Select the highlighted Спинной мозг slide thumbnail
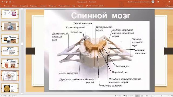Image resolution: width=173 pixels, height=97 pixels. click(10, 76)
